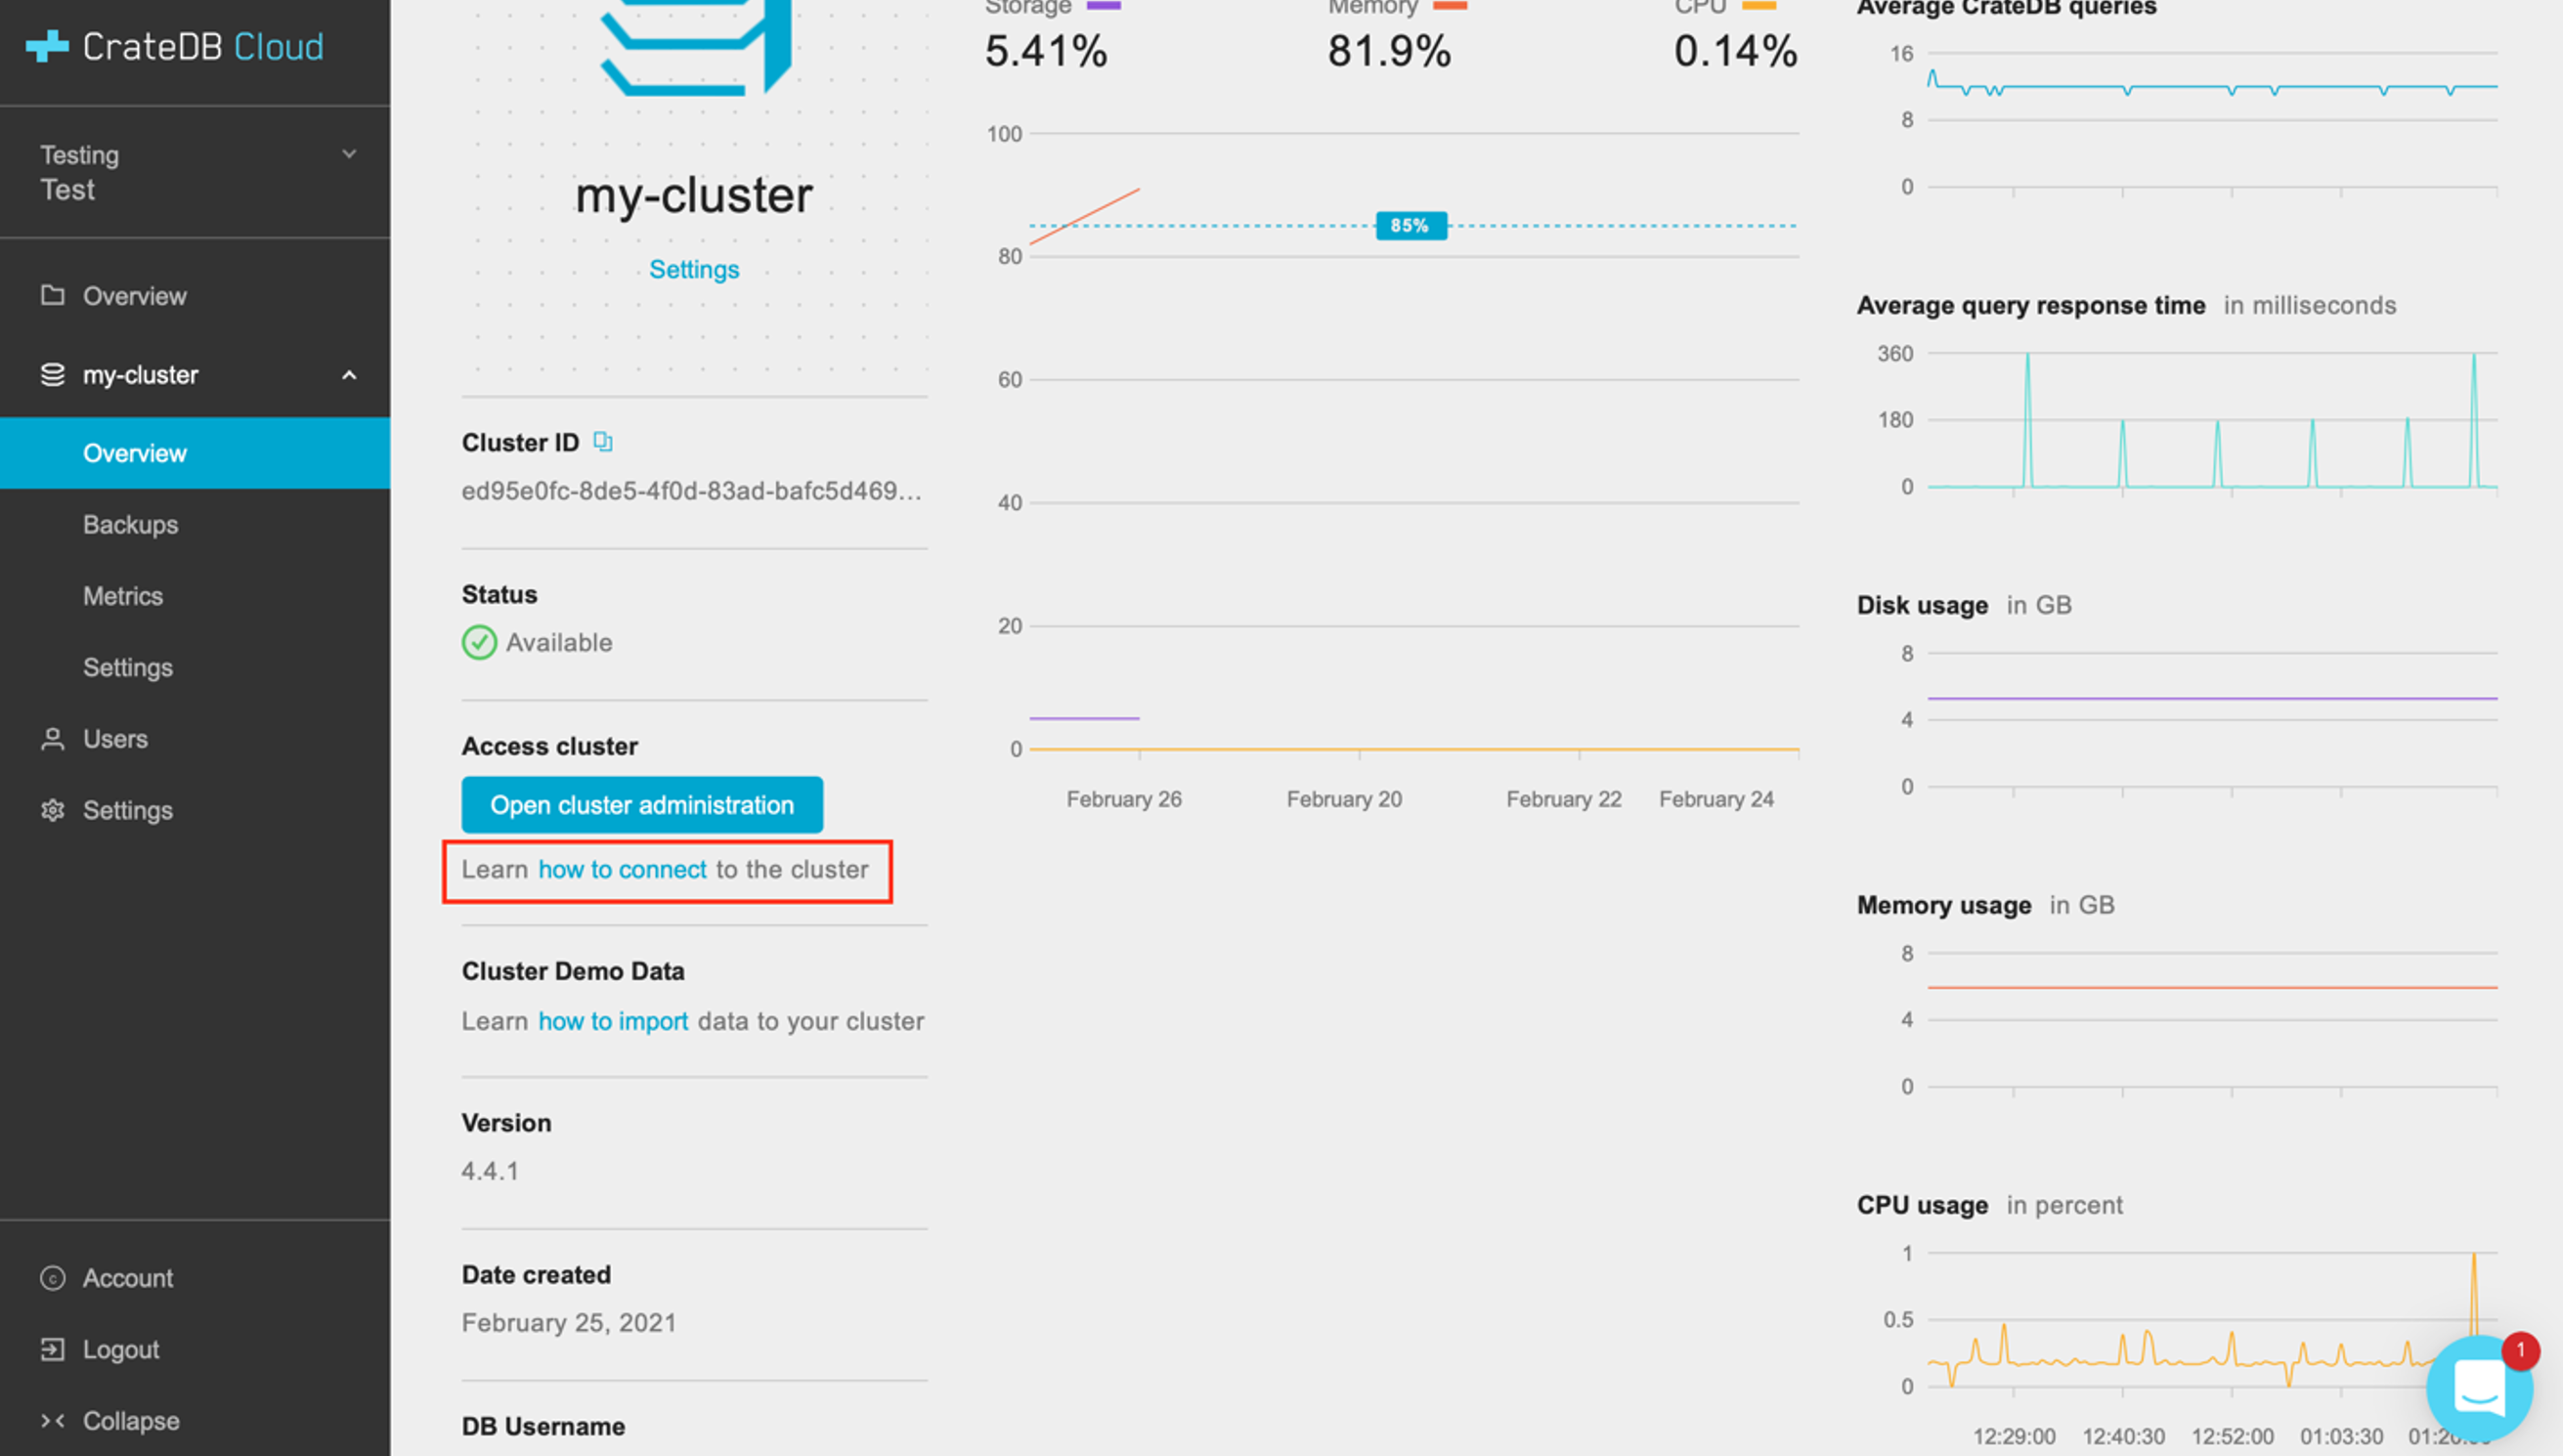Click the February 26 axis label
The width and height of the screenshot is (2563, 1456).
(1124, 799)
